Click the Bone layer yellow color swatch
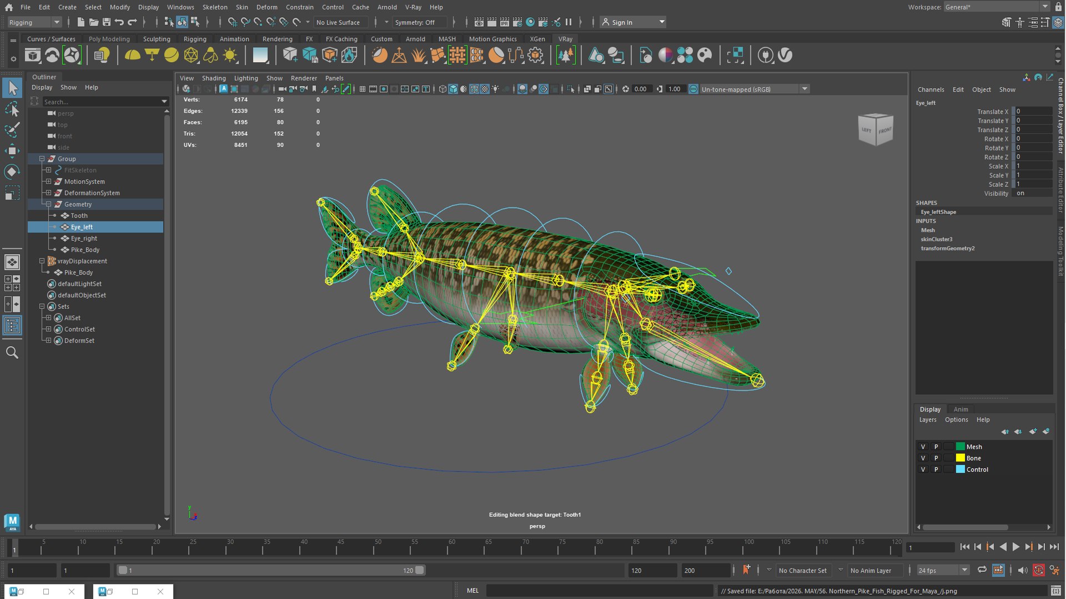The width and height of the screenshot is (1066, 599). pos(960,458)
